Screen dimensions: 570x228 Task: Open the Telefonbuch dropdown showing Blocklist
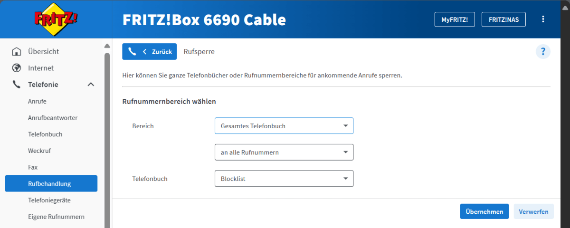tap(284, 179)
